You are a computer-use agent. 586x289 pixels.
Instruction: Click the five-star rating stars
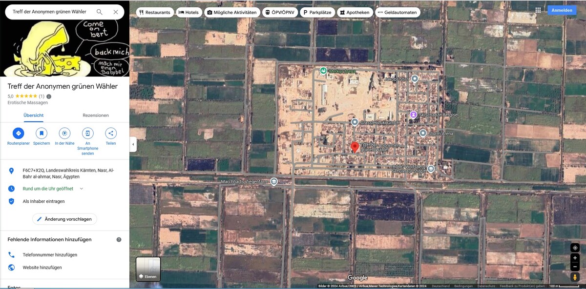coord(26,96)
